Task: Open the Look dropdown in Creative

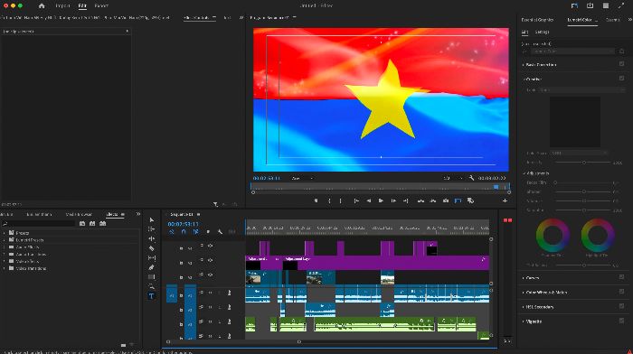Action: [581, 90]
